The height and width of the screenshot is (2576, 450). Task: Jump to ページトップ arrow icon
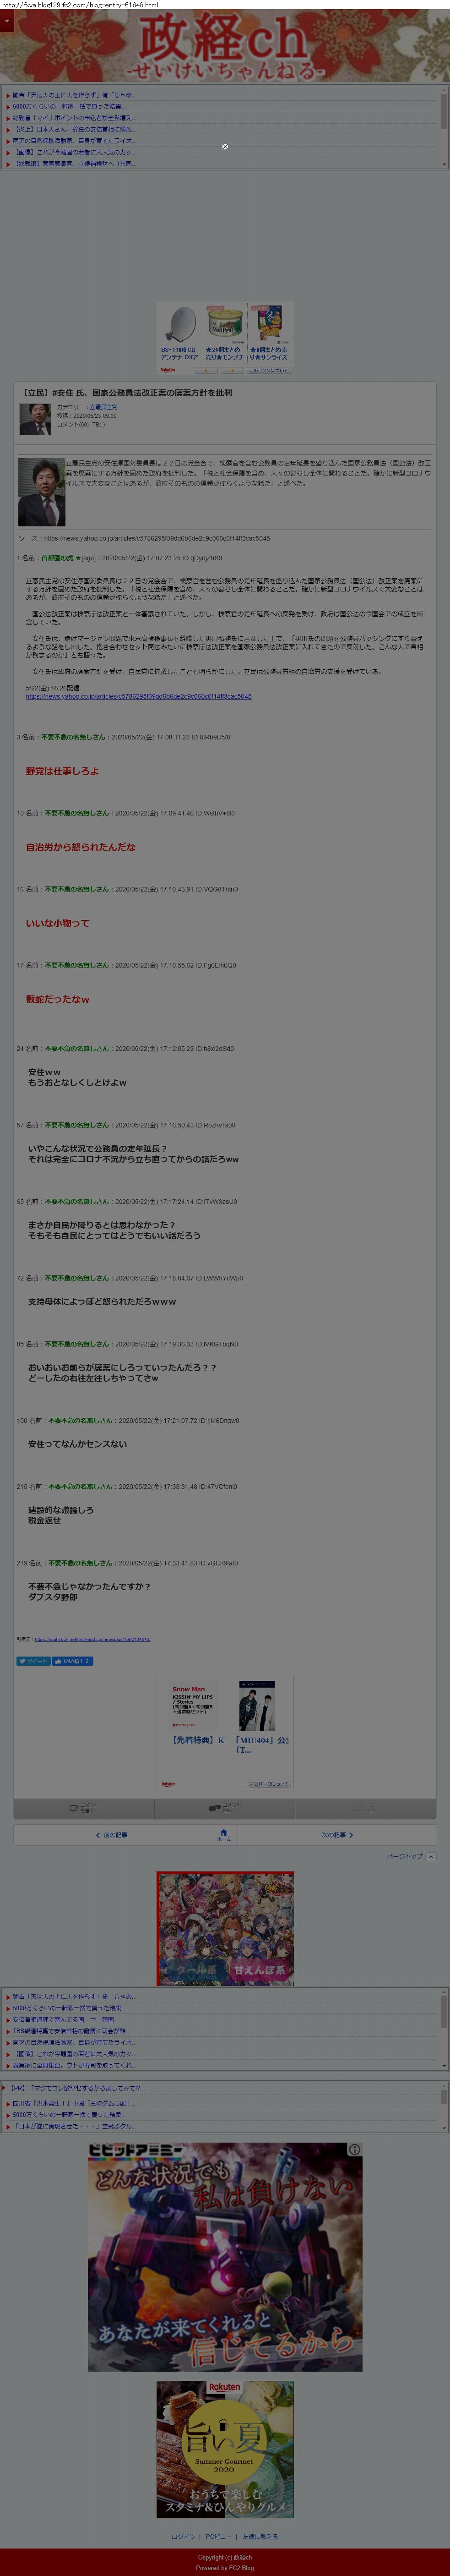pyautogui.click(x=430, y=1856)
